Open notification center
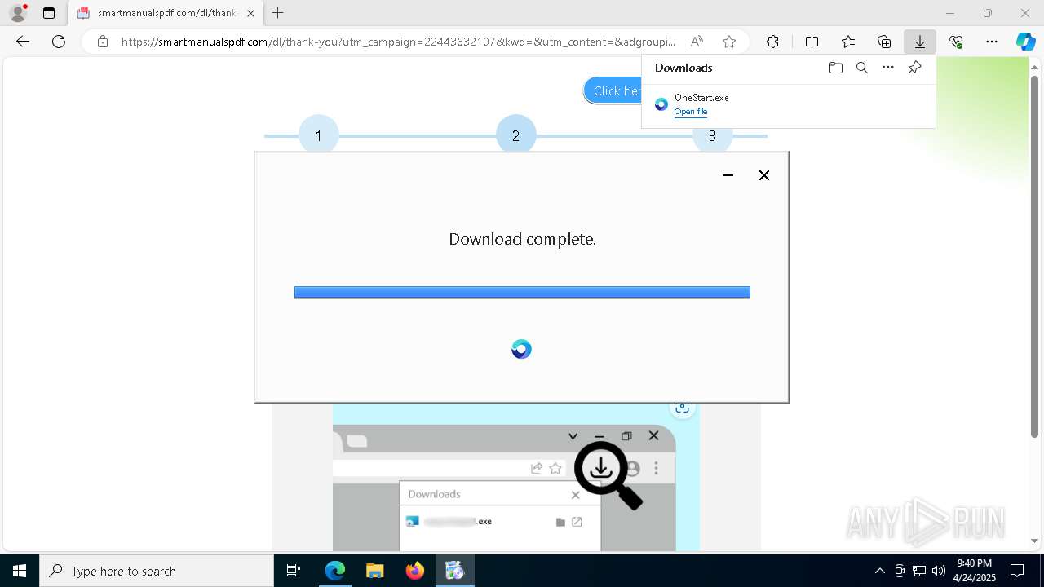1044x587 pixels. [x=1017, y=571]
